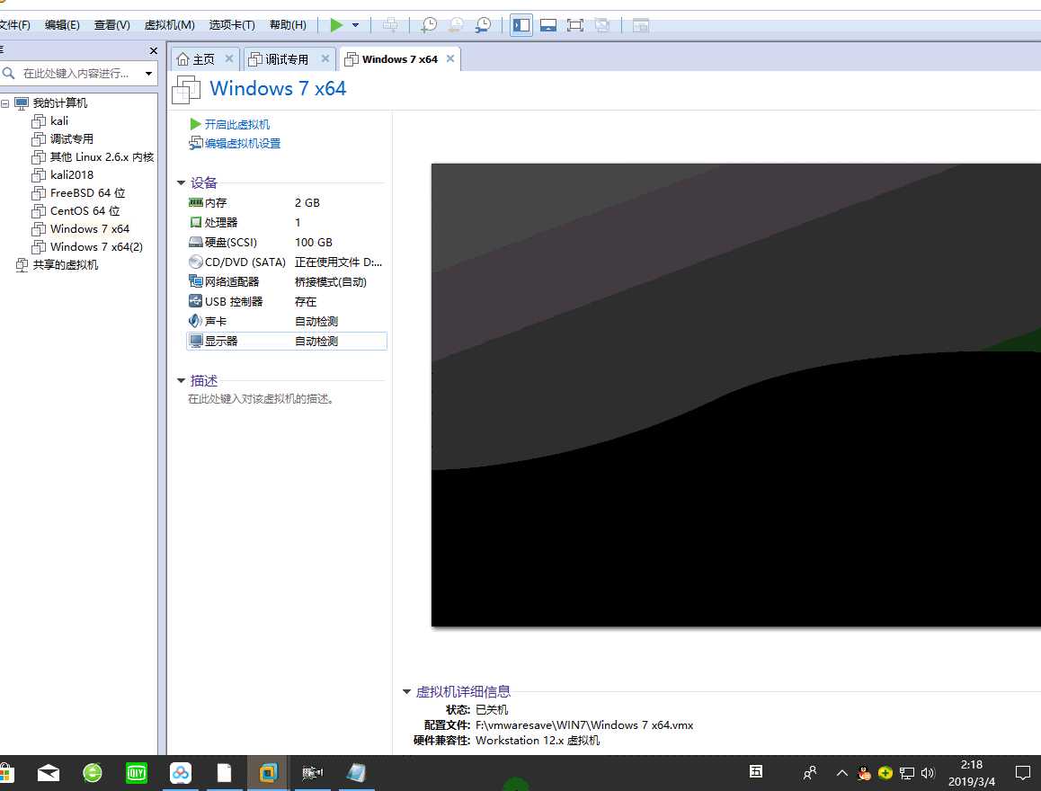Open the 声卡 device entry
1041x791 pixels.
pyautogui.click(x=287, y=321)
